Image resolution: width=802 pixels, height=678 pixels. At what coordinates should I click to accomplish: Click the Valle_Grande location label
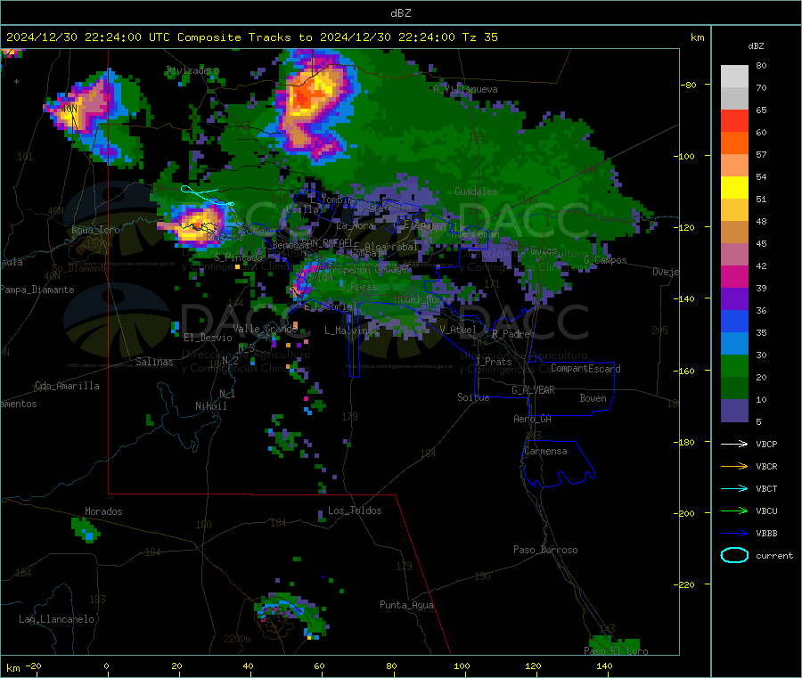click(x=266, y=329)
